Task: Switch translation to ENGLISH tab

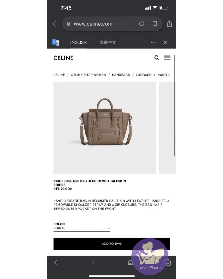Action: [78, 42]
